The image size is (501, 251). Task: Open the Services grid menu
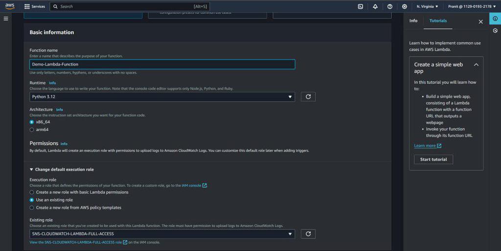[27, 6]
